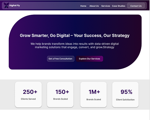
Task: Open the Home menu item
Action: tap(83, 6)
